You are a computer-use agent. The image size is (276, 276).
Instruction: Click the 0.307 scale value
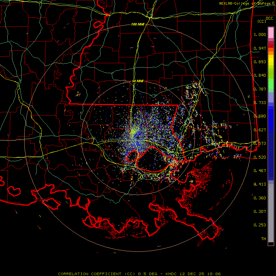tap(260, 212)
